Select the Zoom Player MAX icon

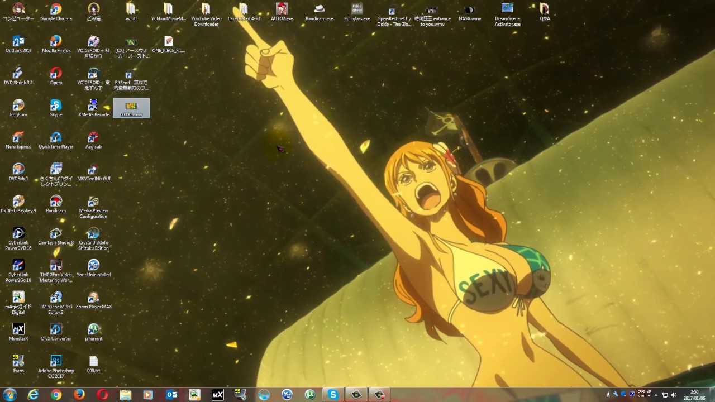(93, 300)
